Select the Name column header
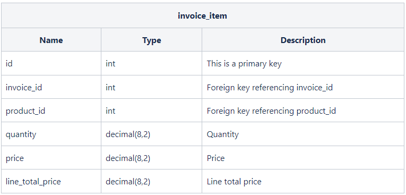This screenshot has height=195, width=406. coord(51,40)
